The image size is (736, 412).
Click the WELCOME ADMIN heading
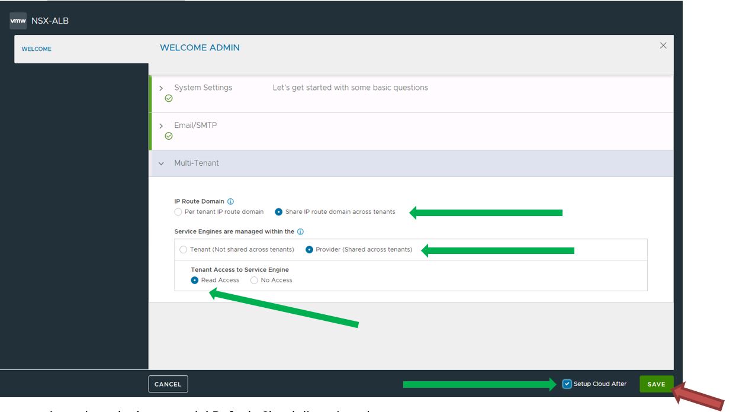pyautogui.click(x=200, y=48)
